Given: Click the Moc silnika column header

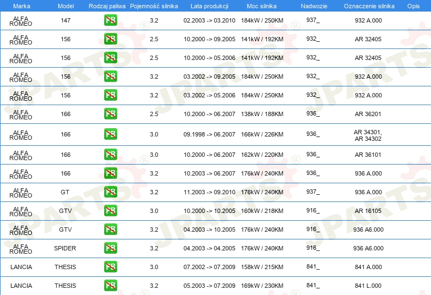Looking at the screenshot, I should (262, 6).
